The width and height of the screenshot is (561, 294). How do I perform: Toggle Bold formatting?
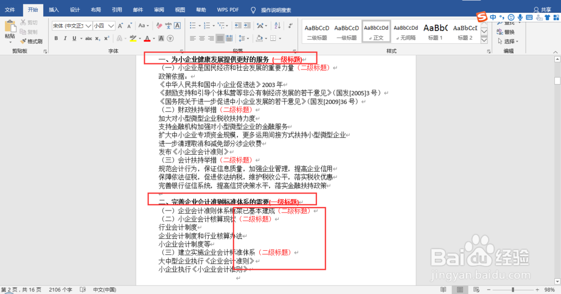pos(56,38)
